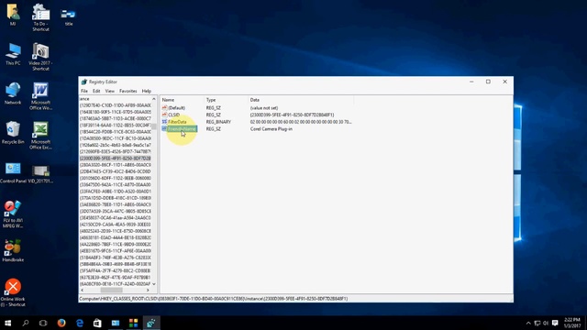Click '(value not set)' data cell
The width and height of the screenshot is (587, 330).
pyautogui.click(x=264, y=108)
